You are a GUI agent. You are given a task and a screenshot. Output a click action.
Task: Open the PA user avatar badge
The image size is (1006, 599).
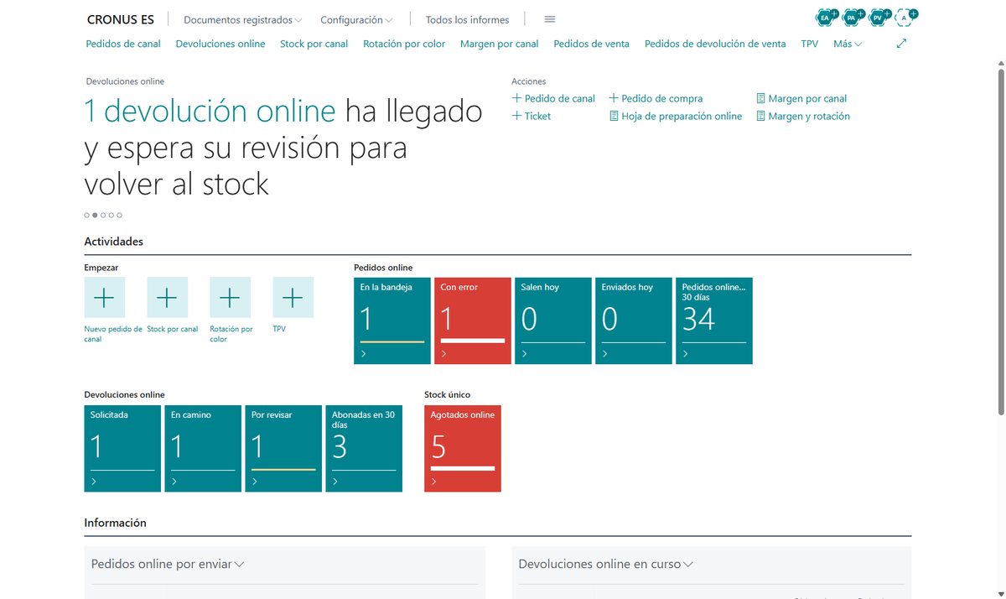[852, 17]
